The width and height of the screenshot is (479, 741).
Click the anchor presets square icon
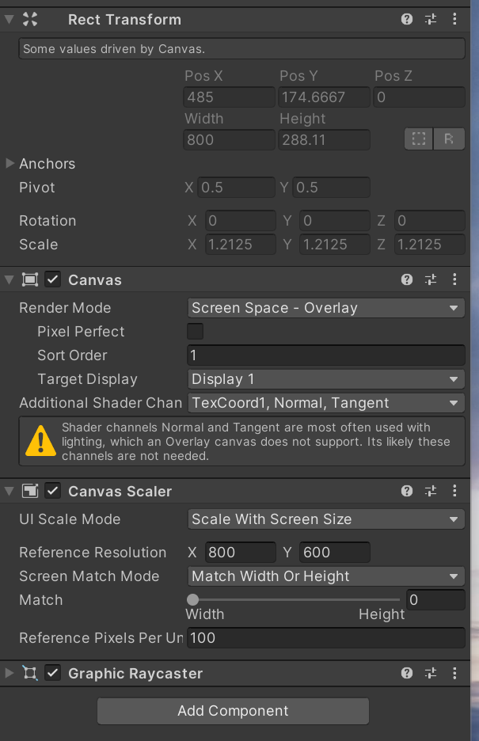click(418, 139)
